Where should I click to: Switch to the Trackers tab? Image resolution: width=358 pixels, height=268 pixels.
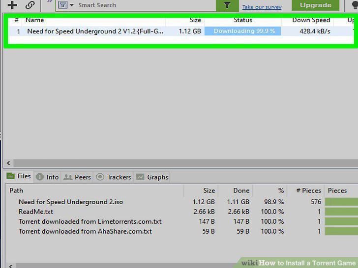[114, 177]
